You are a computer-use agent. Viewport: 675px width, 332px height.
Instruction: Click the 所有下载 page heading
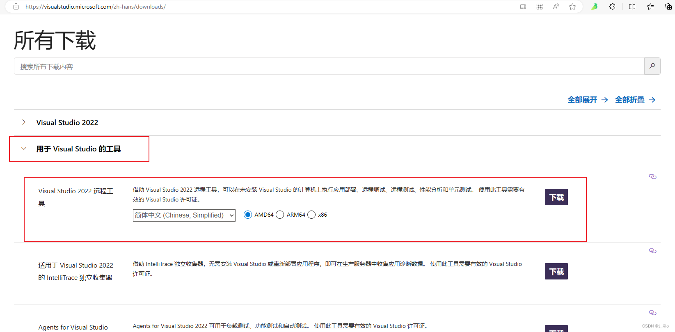point(55,40)
